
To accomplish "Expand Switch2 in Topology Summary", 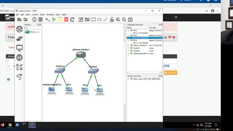I will coord(129,51).
